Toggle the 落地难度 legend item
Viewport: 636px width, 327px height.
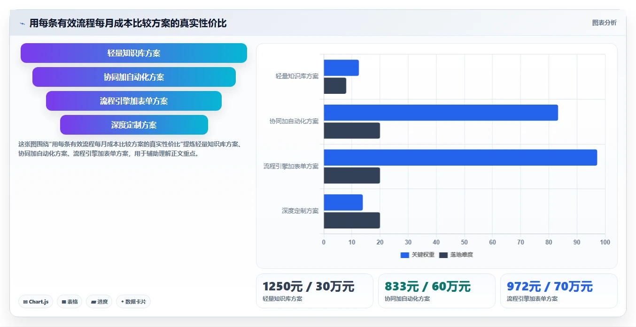(x=456, y=255)
